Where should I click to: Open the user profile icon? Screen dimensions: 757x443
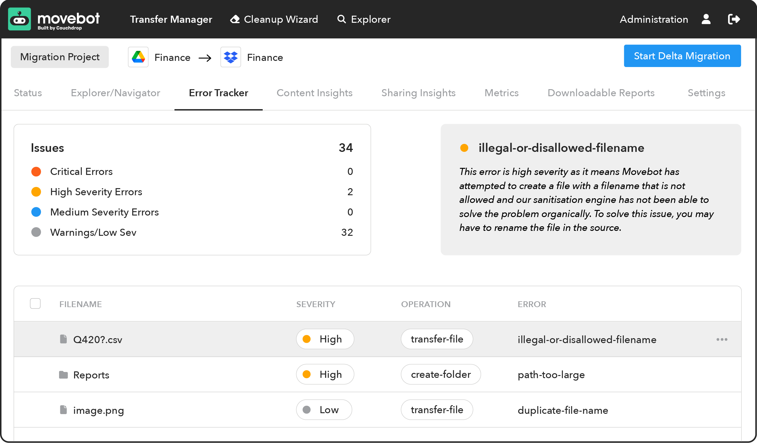coord(706,19)
